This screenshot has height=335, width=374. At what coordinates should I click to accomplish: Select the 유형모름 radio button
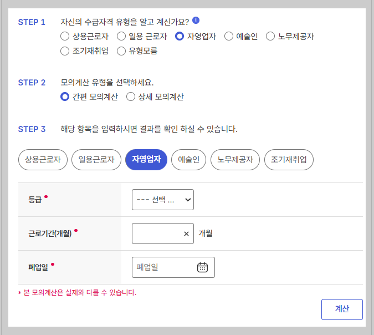[x=121, y=51]
